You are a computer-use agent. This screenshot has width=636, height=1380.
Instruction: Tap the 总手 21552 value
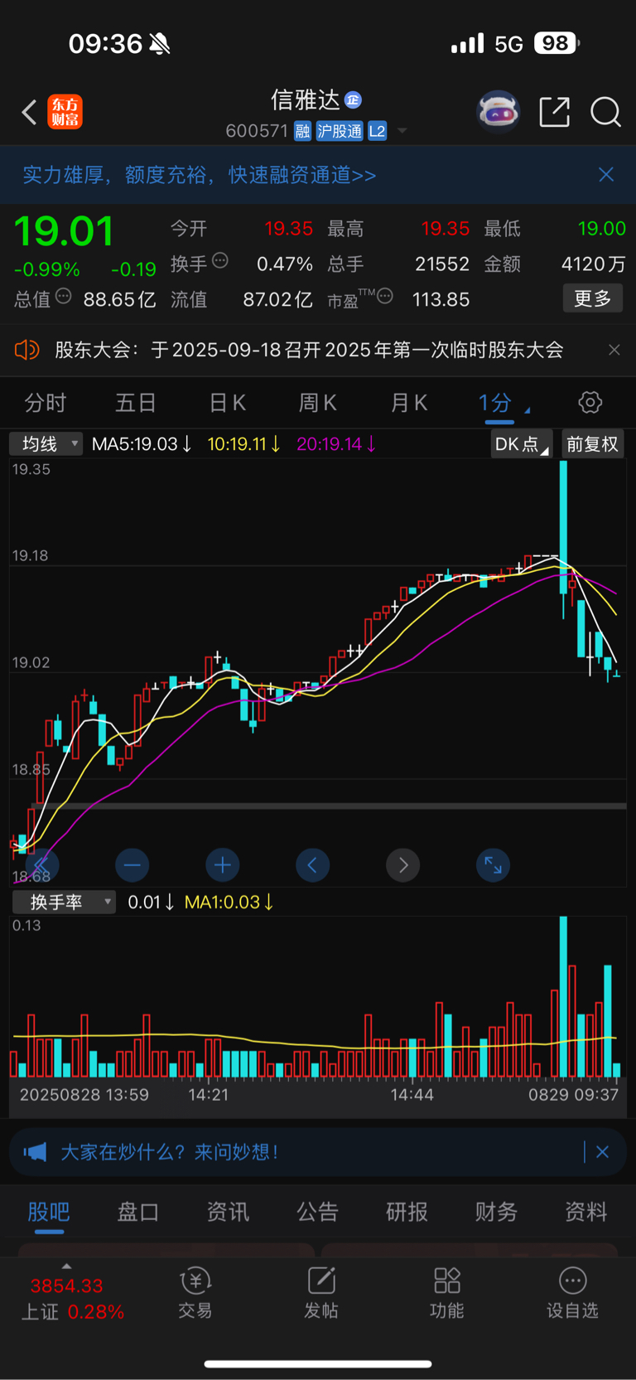coord(442,264)
